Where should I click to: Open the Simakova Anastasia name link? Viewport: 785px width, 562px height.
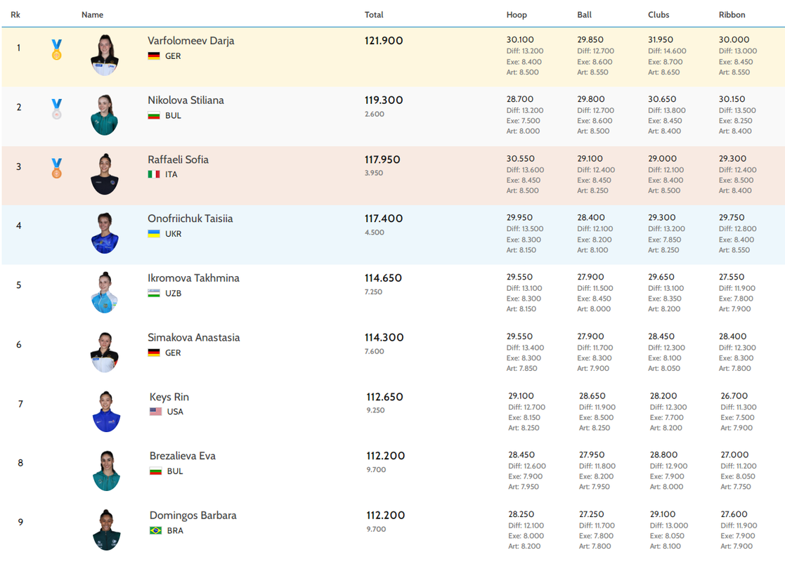click(194, 338)
